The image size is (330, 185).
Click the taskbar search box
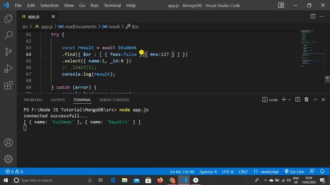[53, 180]
